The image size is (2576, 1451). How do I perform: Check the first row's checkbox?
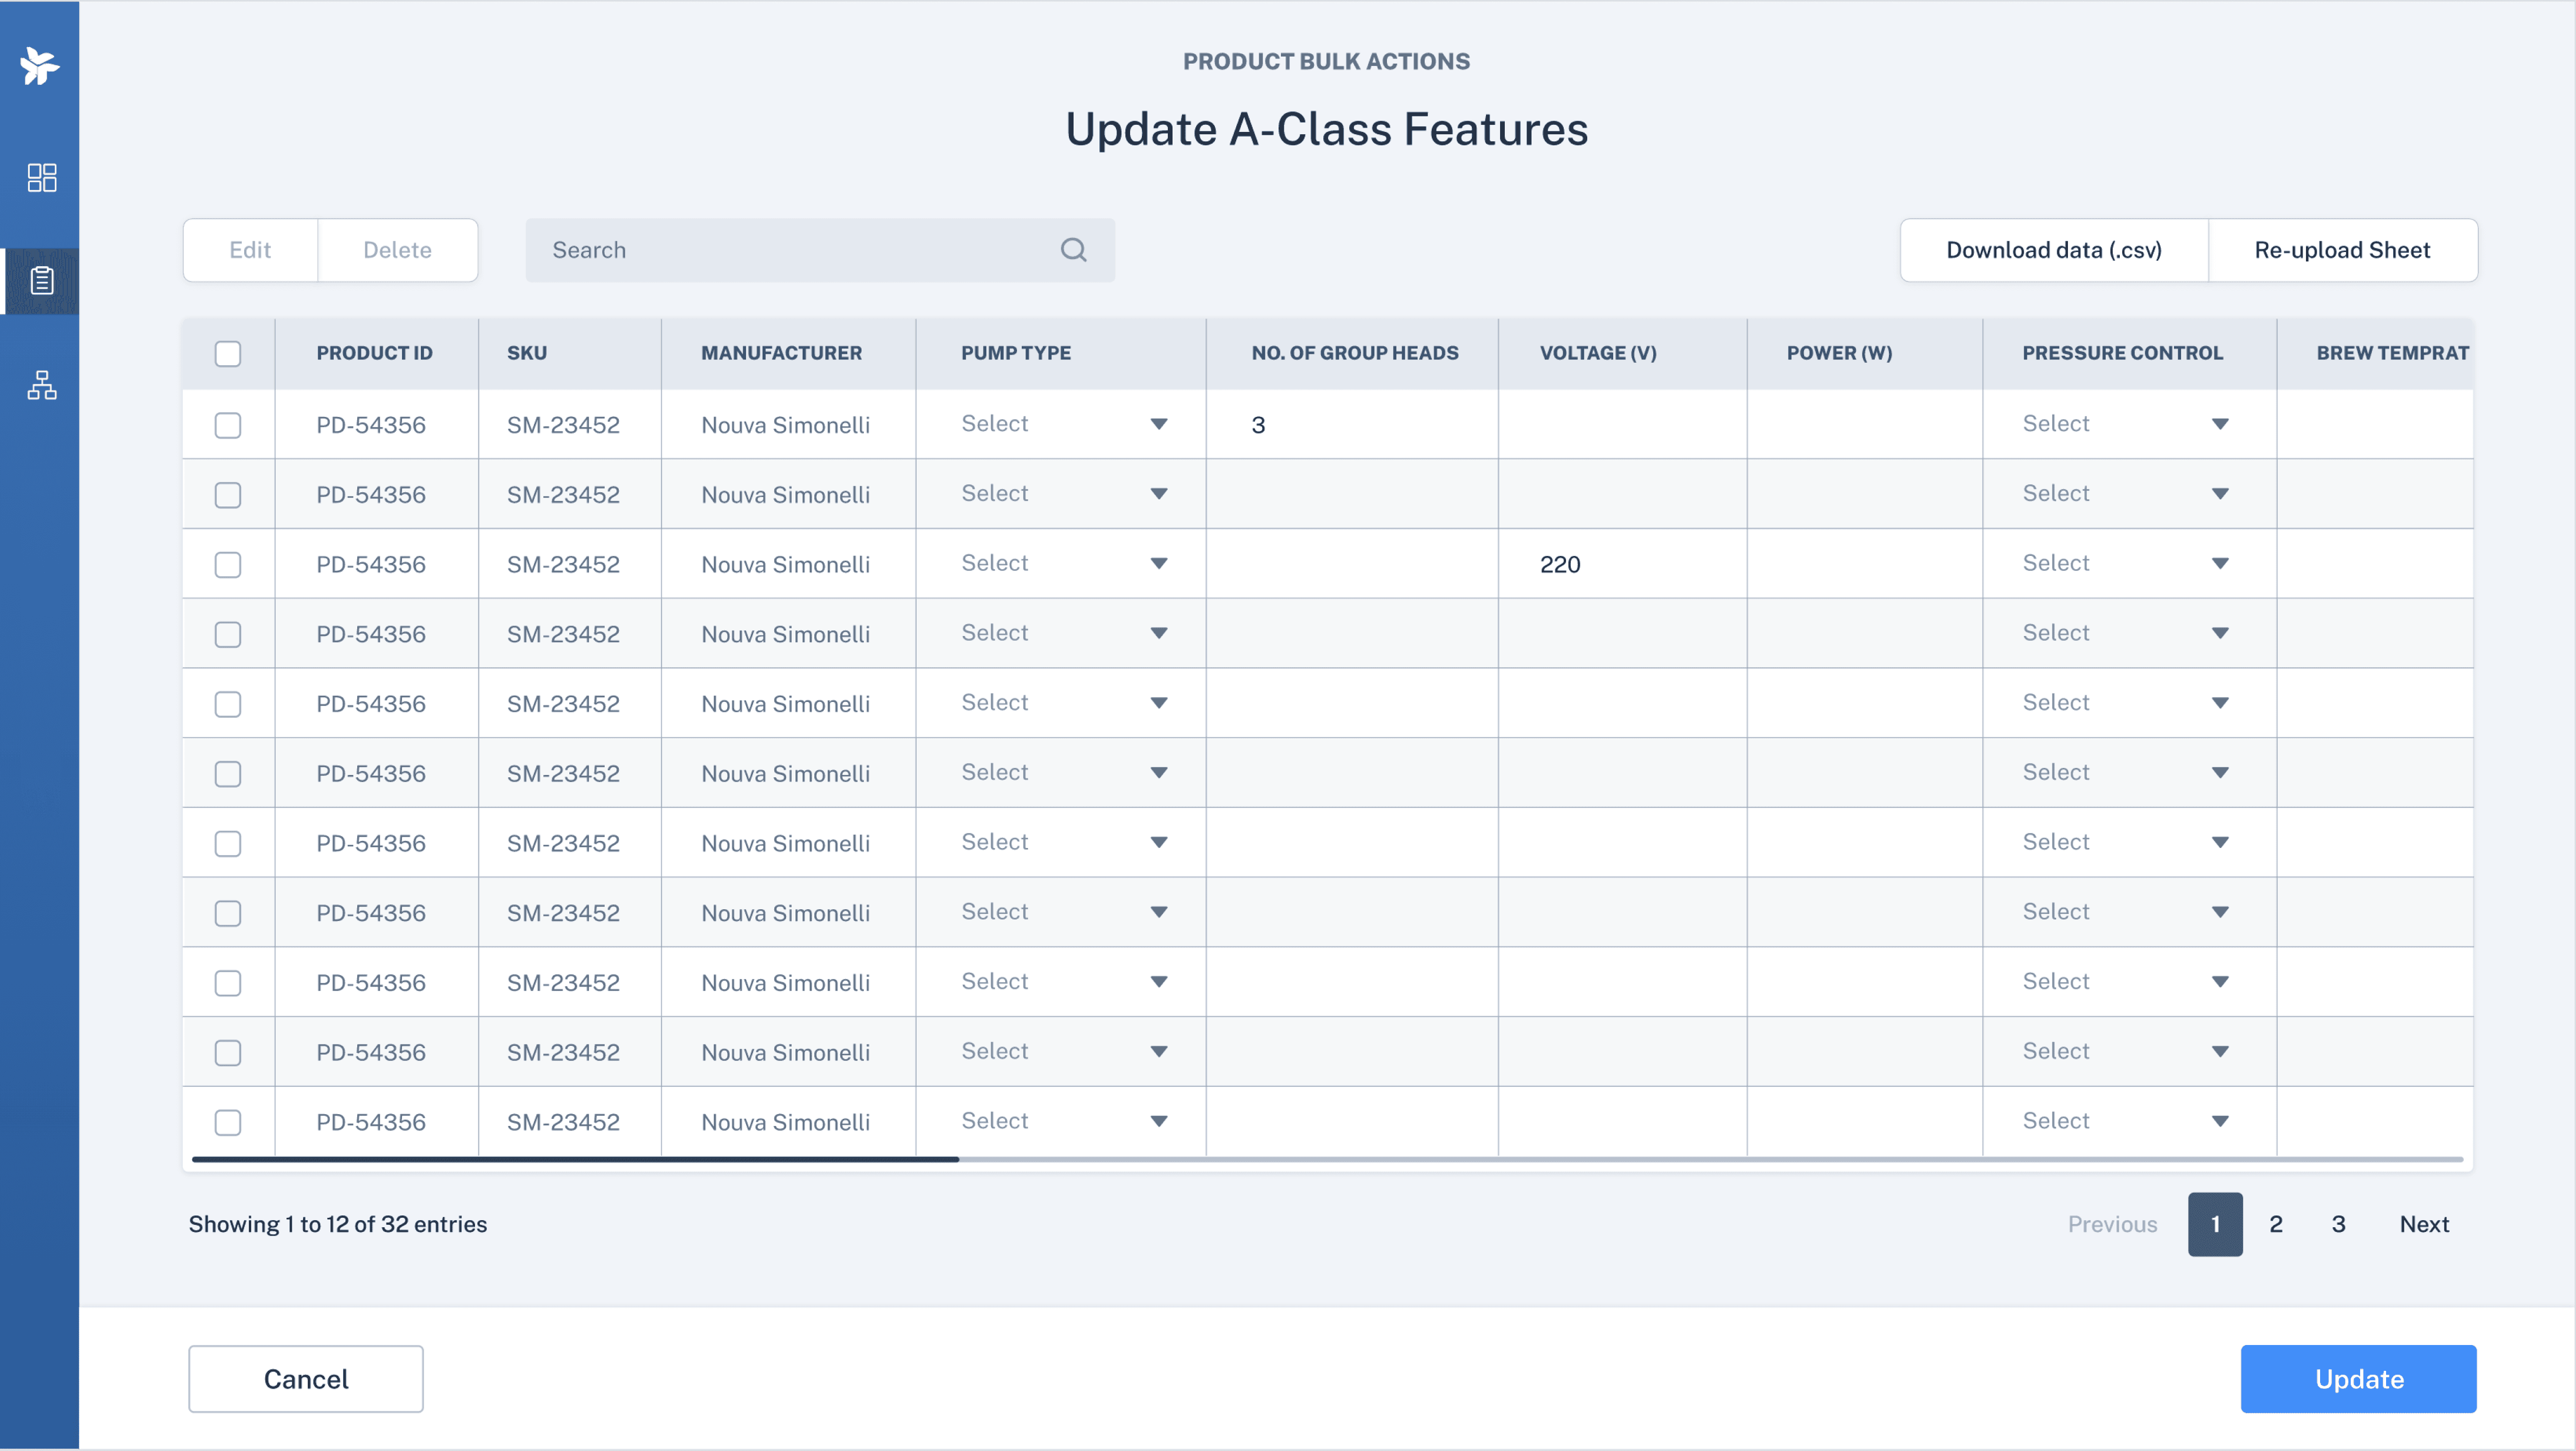click(228, 425)
